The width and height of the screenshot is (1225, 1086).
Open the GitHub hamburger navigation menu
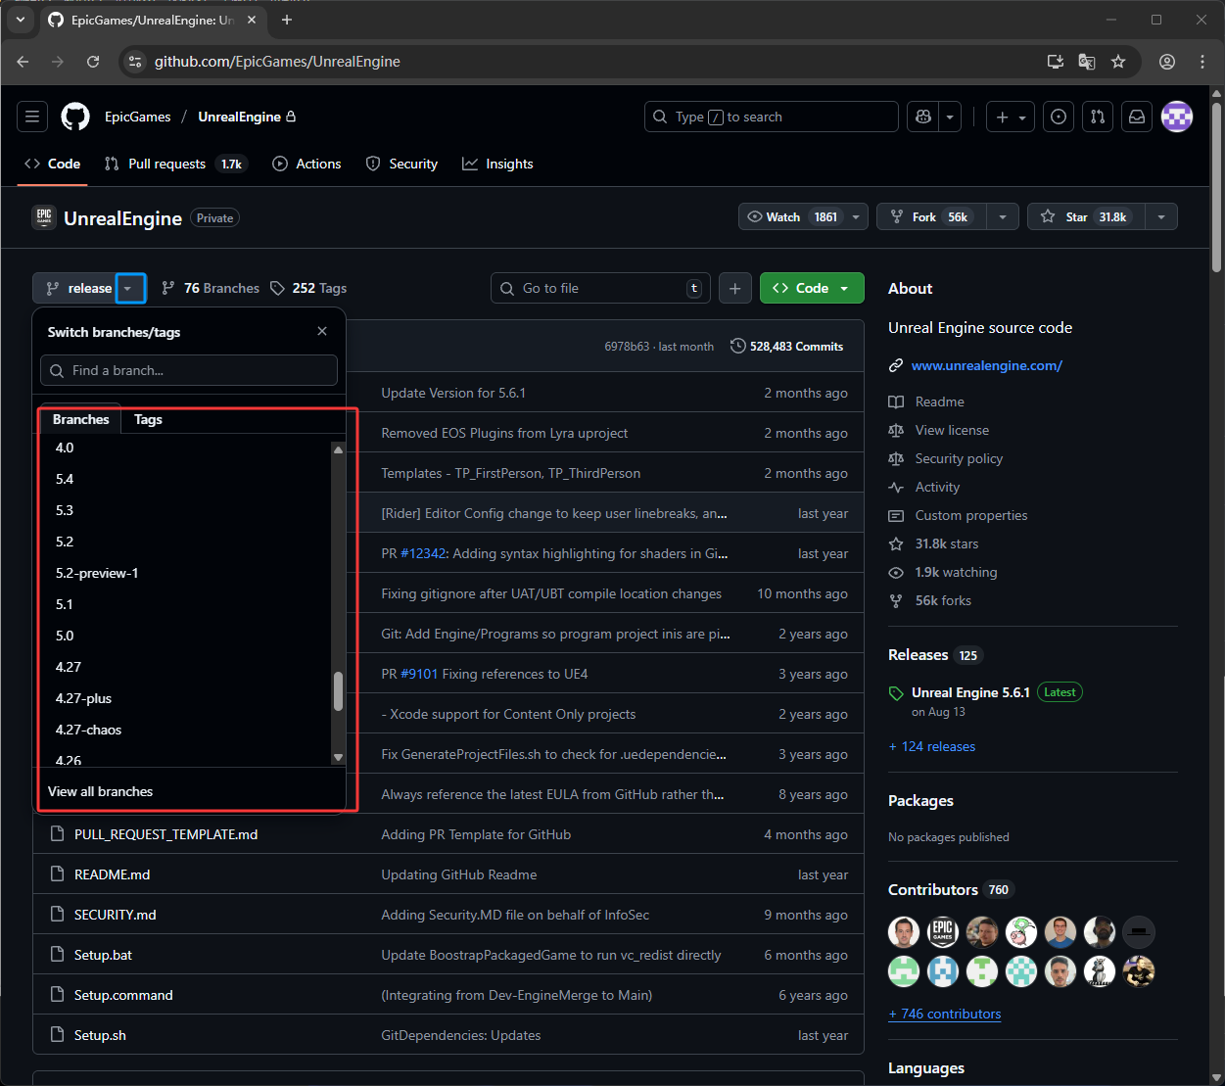point(32,117)
